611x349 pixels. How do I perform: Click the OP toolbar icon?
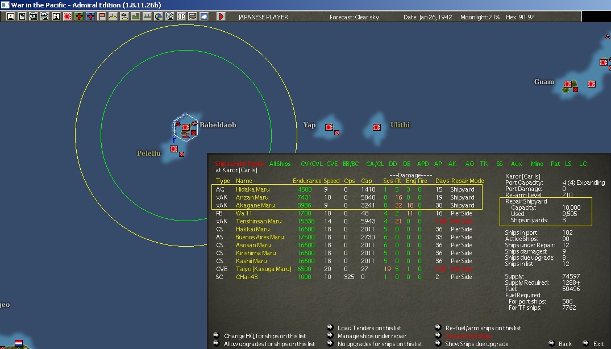(x=181, y=16)
